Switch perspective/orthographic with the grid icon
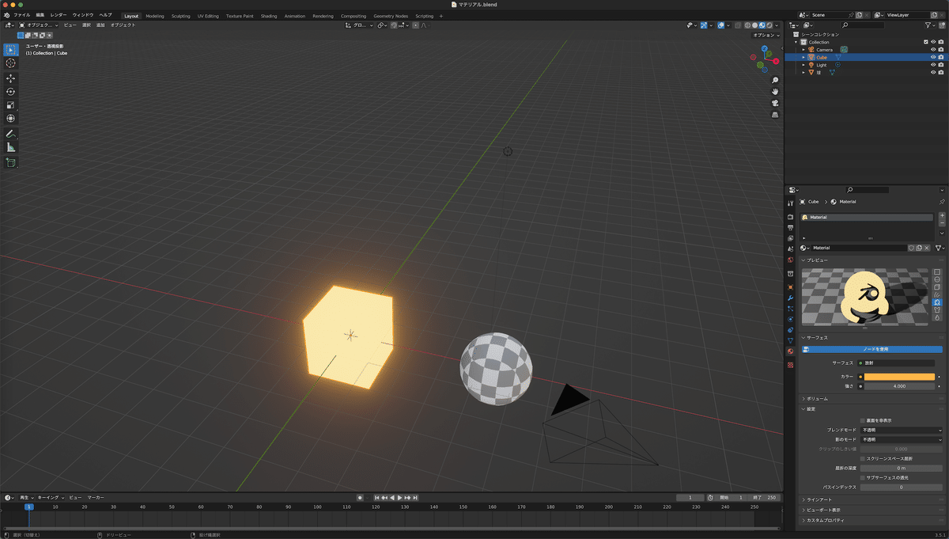Screen dimensions: 949x539 pyautogui.click(x=775, y=115)
